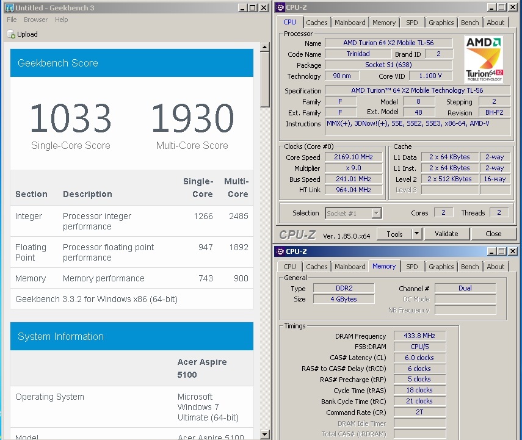Click the single-core score 1033

point(70,118)
